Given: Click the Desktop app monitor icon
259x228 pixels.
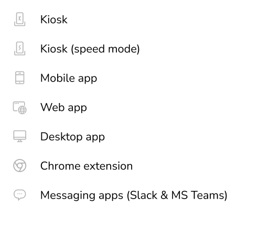Looking at the screenshot, I should (20, 136).
